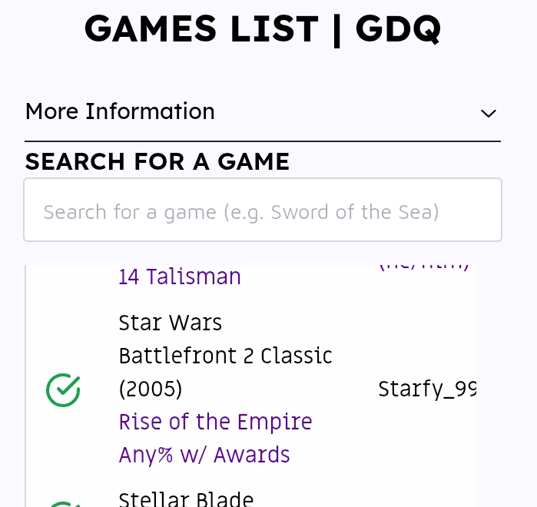The width and height of the screenshot is (537, 507).
Task: Click the Stellar Blade game title
Action: 186,499
